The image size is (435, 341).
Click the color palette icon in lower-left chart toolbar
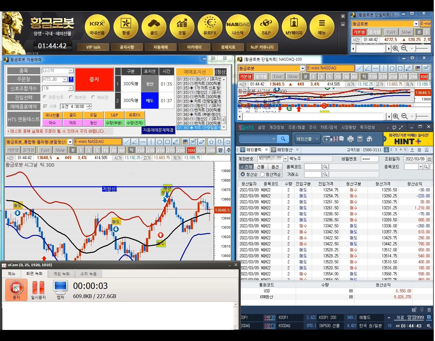coord(185,142)
